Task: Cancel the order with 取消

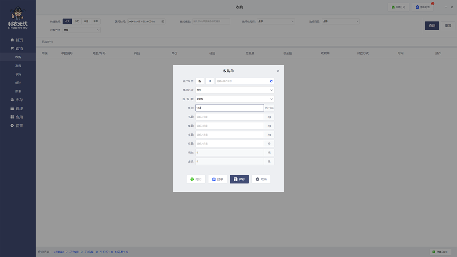Action: point(261,179)
